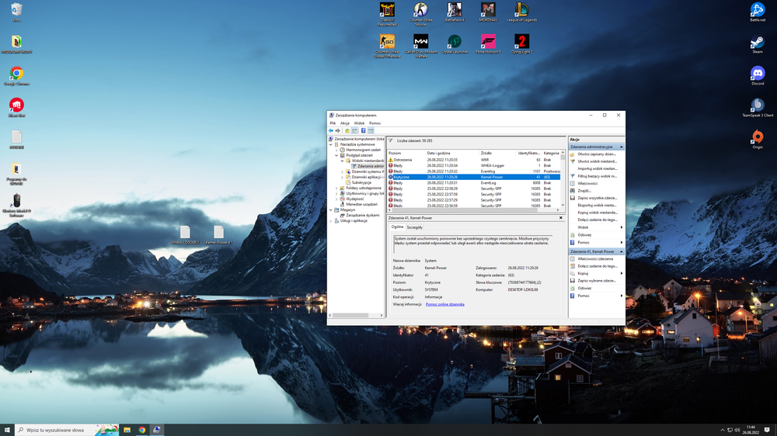
Task: Click the Up one level toolbar icon
Action: click(347, 130)
